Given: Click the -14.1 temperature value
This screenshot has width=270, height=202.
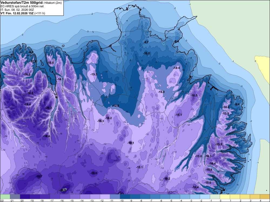Looking at the screenshot, I should point(60,79).
